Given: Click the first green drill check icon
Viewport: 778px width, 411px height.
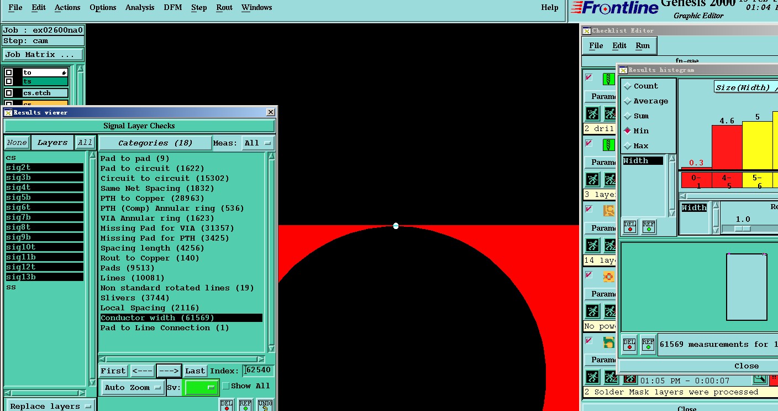Looking at the screenshot, I should (x=609, y=79).
